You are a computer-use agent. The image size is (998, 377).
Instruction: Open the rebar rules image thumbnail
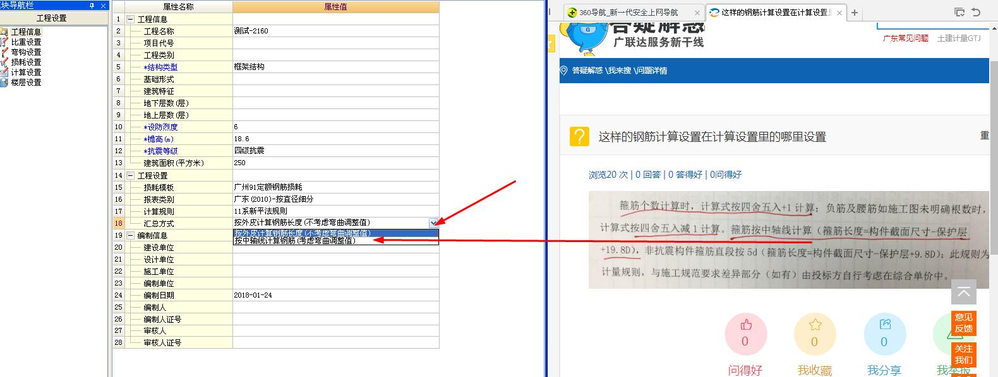788,240
